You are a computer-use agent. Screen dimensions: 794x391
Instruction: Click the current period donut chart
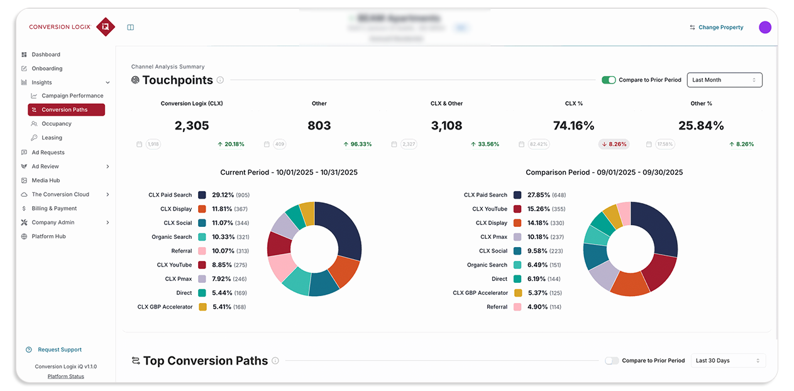pyautogui.click(x=314, y=249)
